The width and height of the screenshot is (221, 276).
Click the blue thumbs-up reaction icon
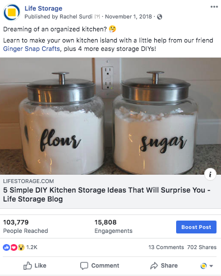[6, 247]
